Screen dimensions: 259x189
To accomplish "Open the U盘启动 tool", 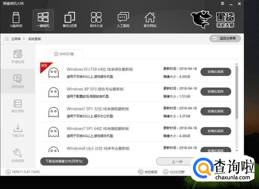I will [x=16, y=20].
